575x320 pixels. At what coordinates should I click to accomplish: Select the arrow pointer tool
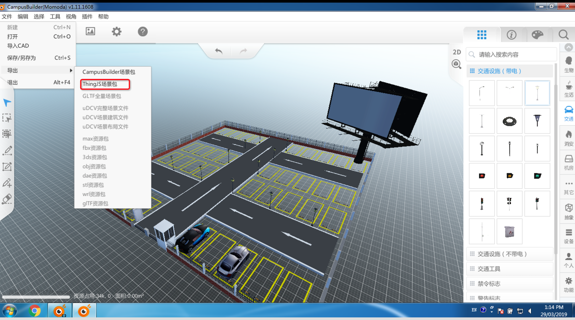pos(7,103)
